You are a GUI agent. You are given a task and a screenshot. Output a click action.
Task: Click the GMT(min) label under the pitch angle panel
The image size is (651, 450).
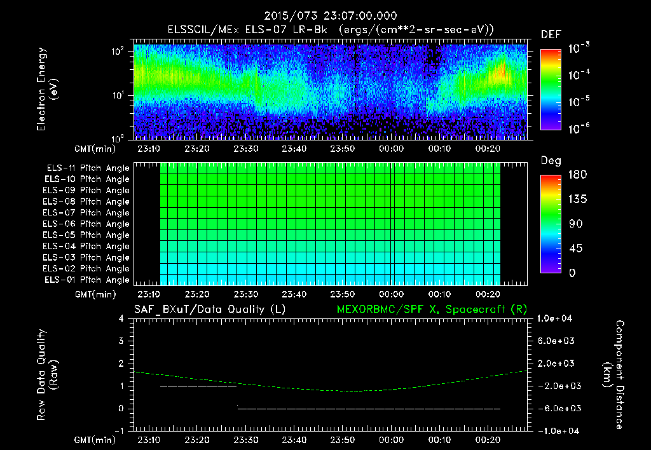(95, 295)
